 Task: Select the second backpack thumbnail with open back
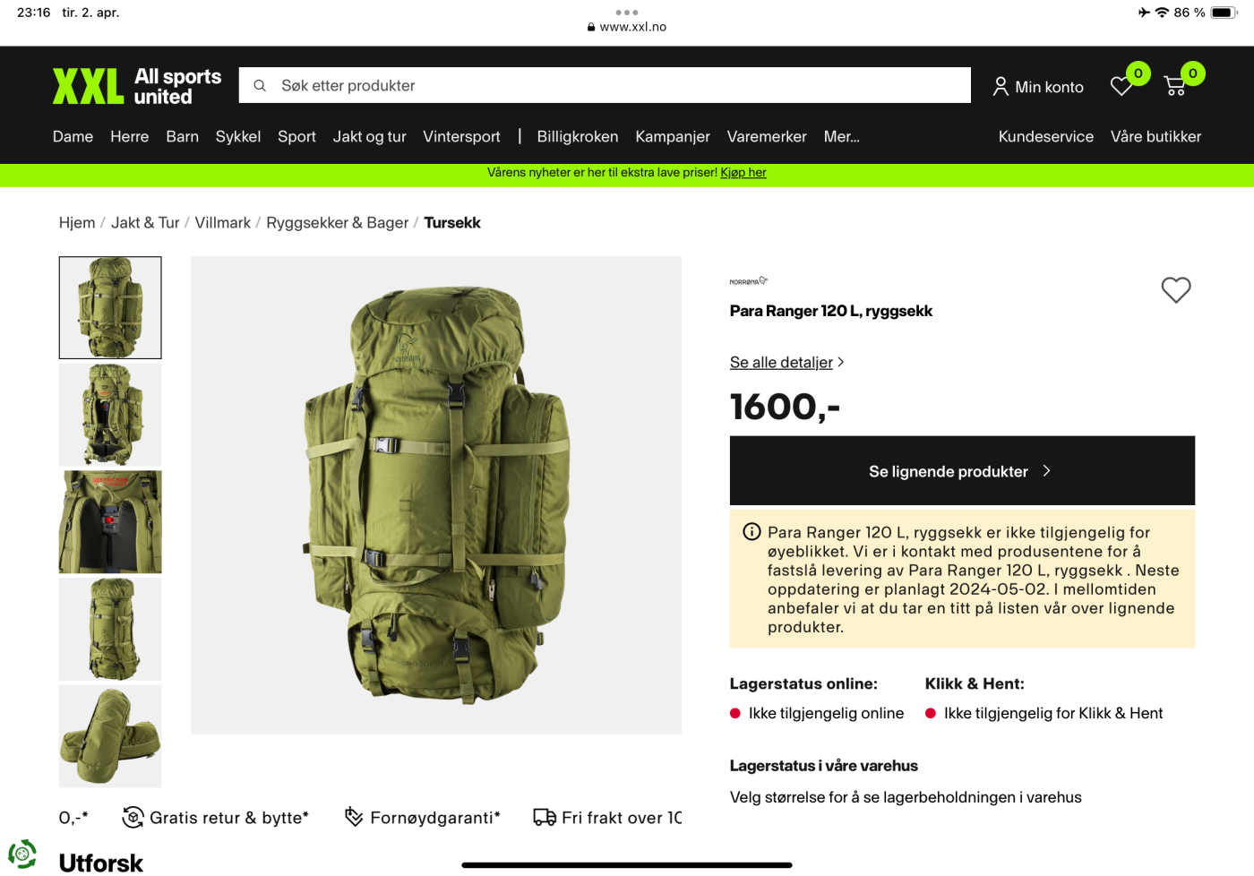(110, 415)
